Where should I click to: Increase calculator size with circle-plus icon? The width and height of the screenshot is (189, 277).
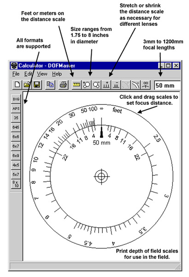pyautogui.click(x=86, y=84)
